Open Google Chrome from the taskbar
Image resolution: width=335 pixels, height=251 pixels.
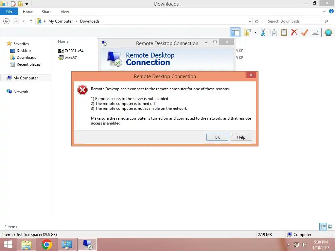pos(46,244)
